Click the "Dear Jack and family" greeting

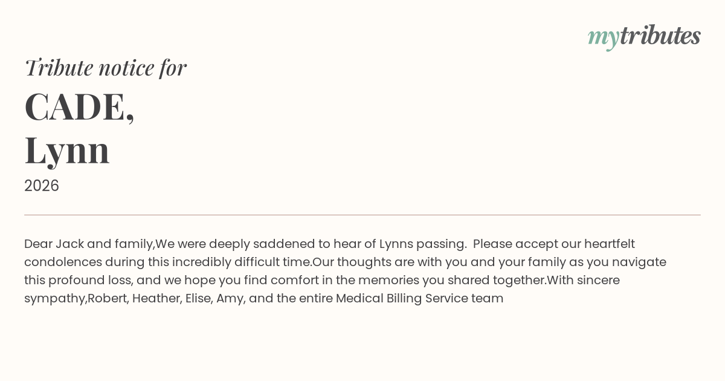click(89, 244)
